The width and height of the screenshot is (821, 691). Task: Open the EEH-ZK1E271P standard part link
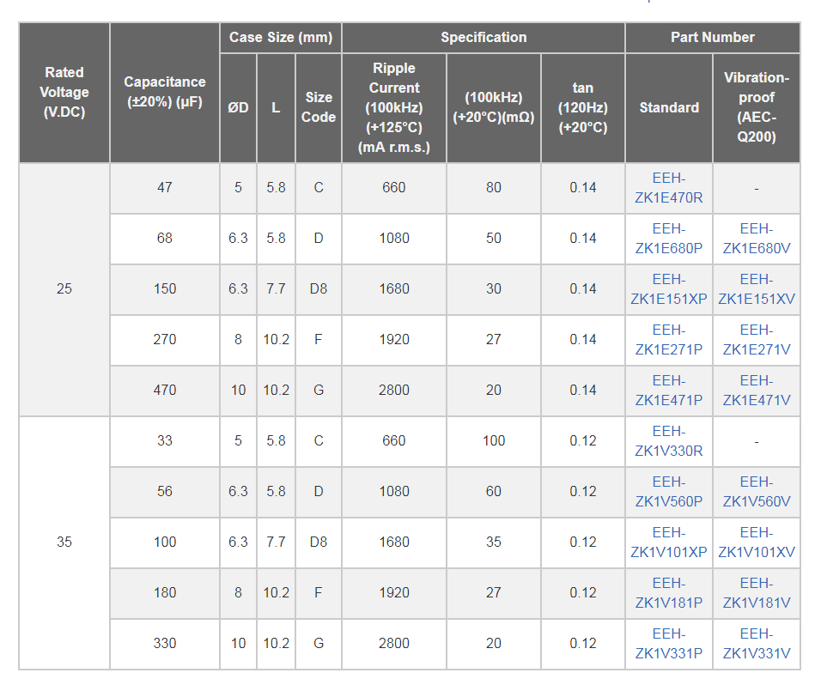[668, 340]
